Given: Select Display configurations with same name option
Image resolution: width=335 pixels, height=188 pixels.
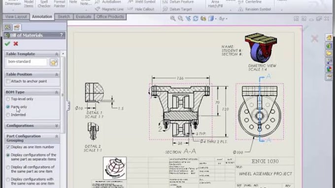Looking at the screenshot, I should pos(8,180).
